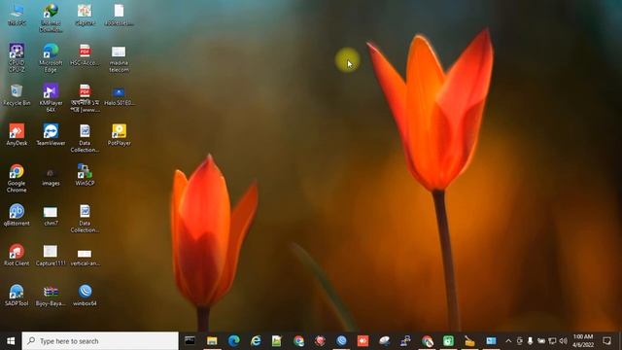622x350 pixels.
Task: Open the red AnyDesk taskbar icon
Action: pyautogui.click(x=363, y=341)
